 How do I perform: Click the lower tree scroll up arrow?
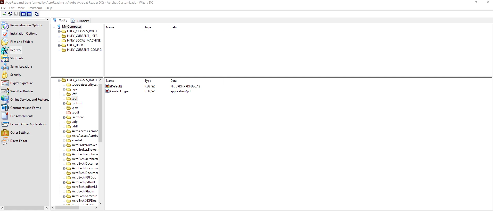[101, 80]
